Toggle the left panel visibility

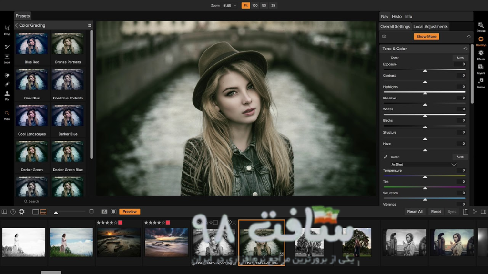click(x=4, y=212)
